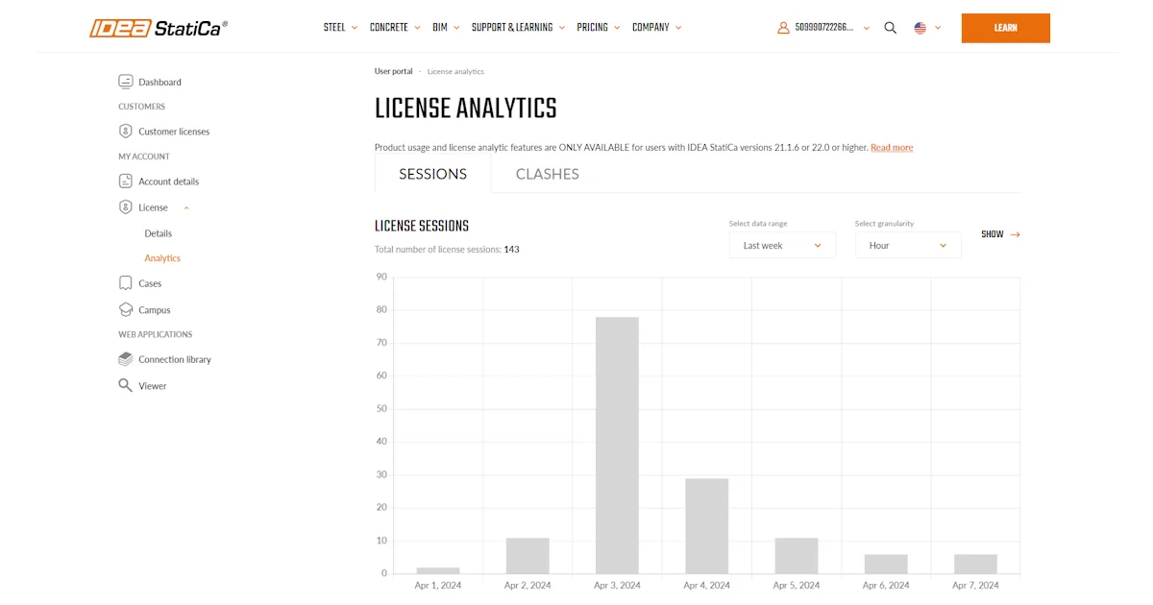The height and width of the screenshot is (605, 1153).
Task: Open the Support & Learning menu
Action: (518, 28)
